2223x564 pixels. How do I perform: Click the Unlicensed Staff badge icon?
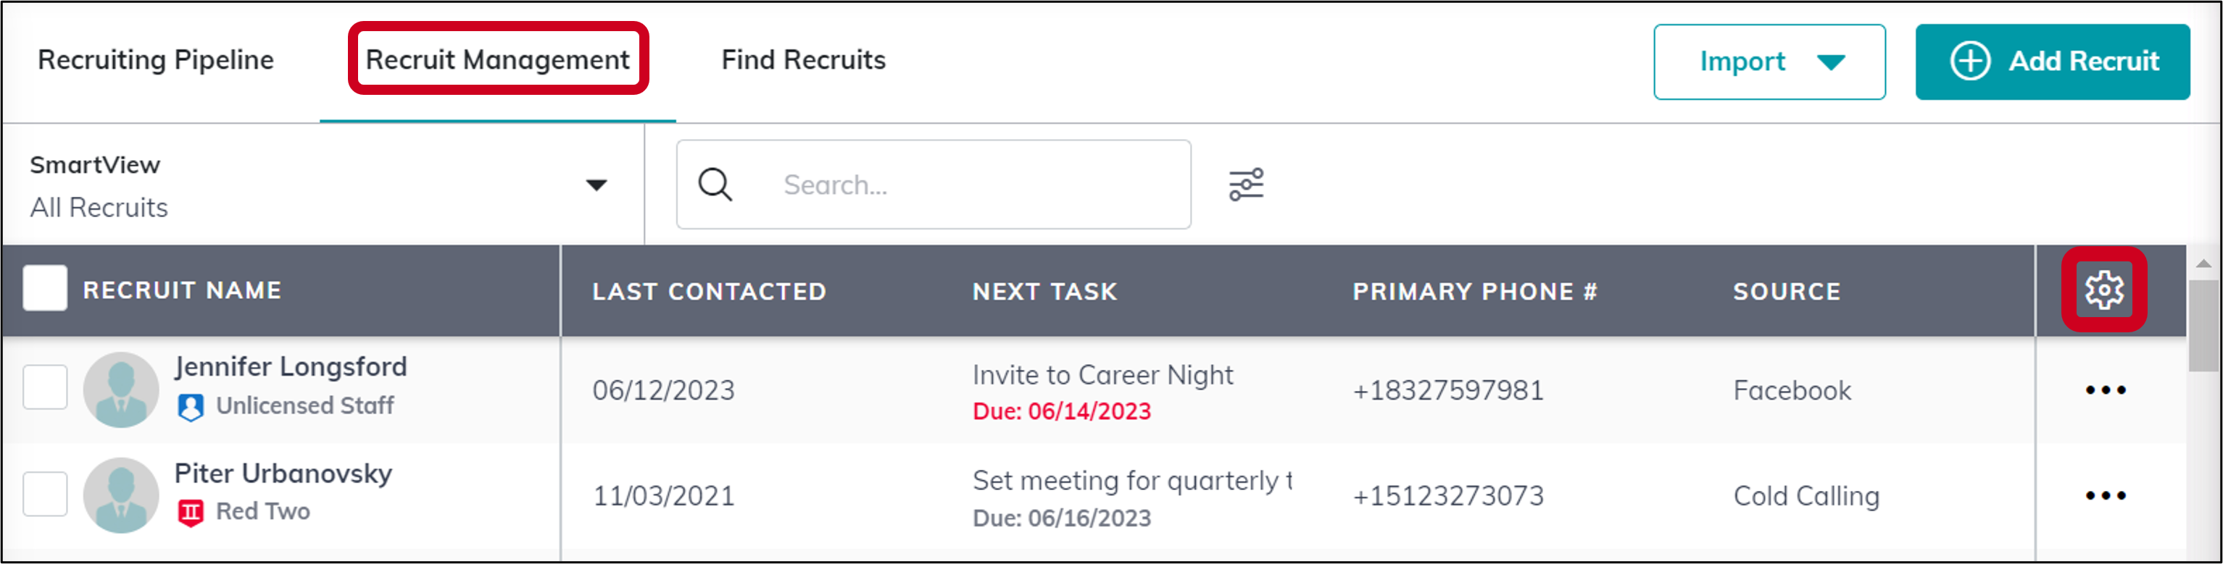tap(191, 405)
